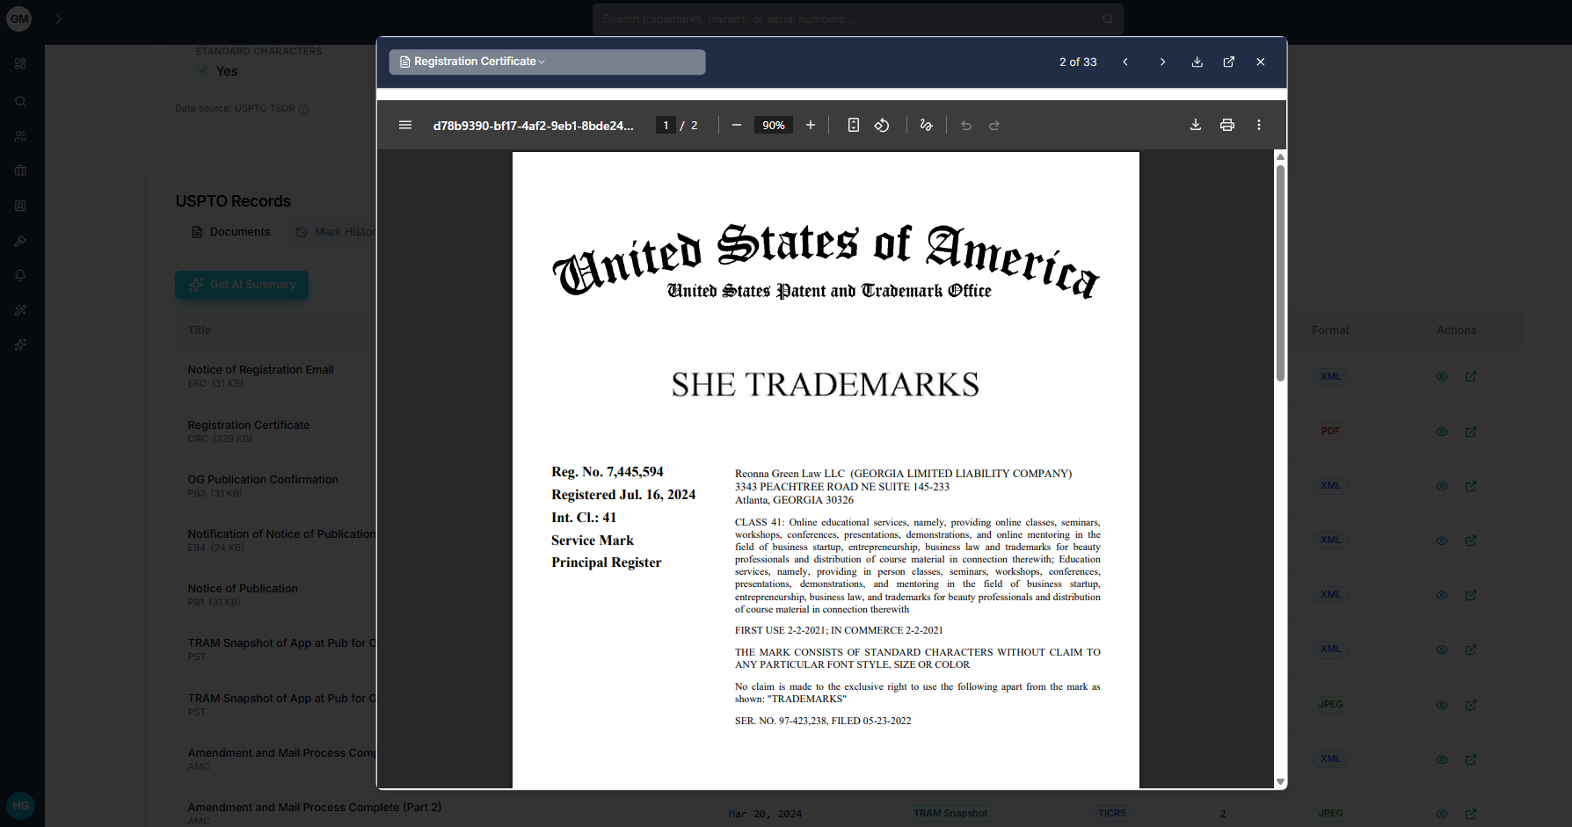Fit PDF to page
Viewport: 1572px width, 827px height.
point(853,125)
